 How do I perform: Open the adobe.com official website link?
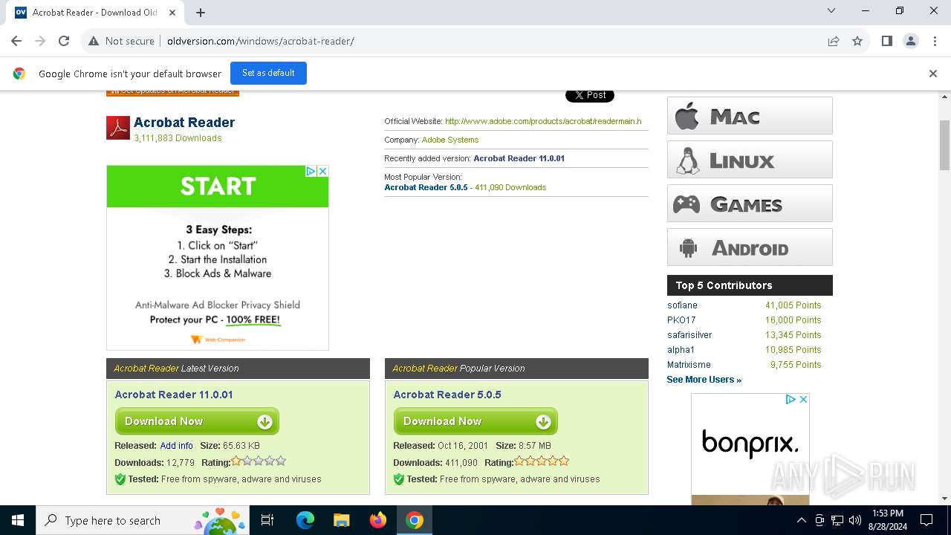coord(543,121)
